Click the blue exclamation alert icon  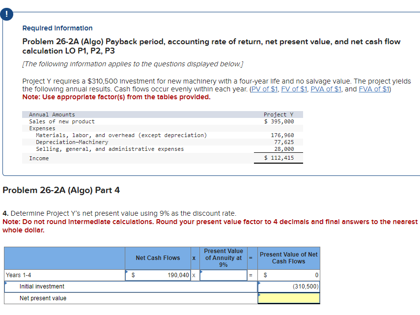[6, 14]
